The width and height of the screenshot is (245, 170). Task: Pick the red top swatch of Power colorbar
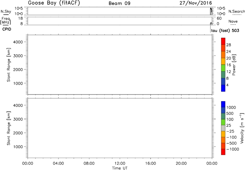pos(223,41)
